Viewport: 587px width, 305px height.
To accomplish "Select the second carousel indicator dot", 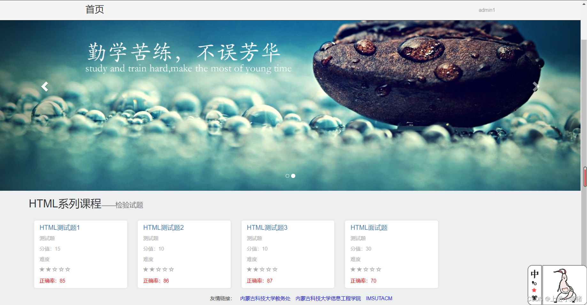I will tap(293, 176).
